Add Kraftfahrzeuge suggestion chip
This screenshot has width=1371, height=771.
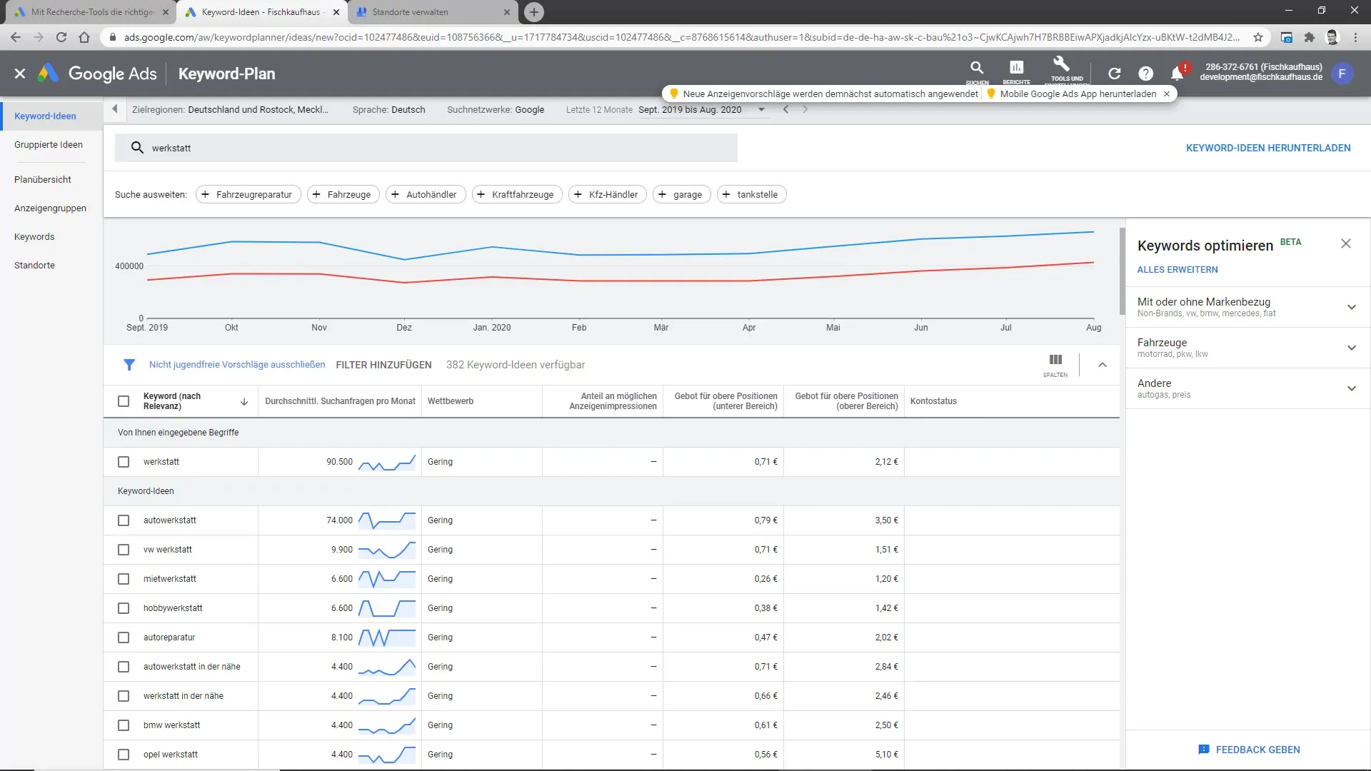(x=517, y=194)
